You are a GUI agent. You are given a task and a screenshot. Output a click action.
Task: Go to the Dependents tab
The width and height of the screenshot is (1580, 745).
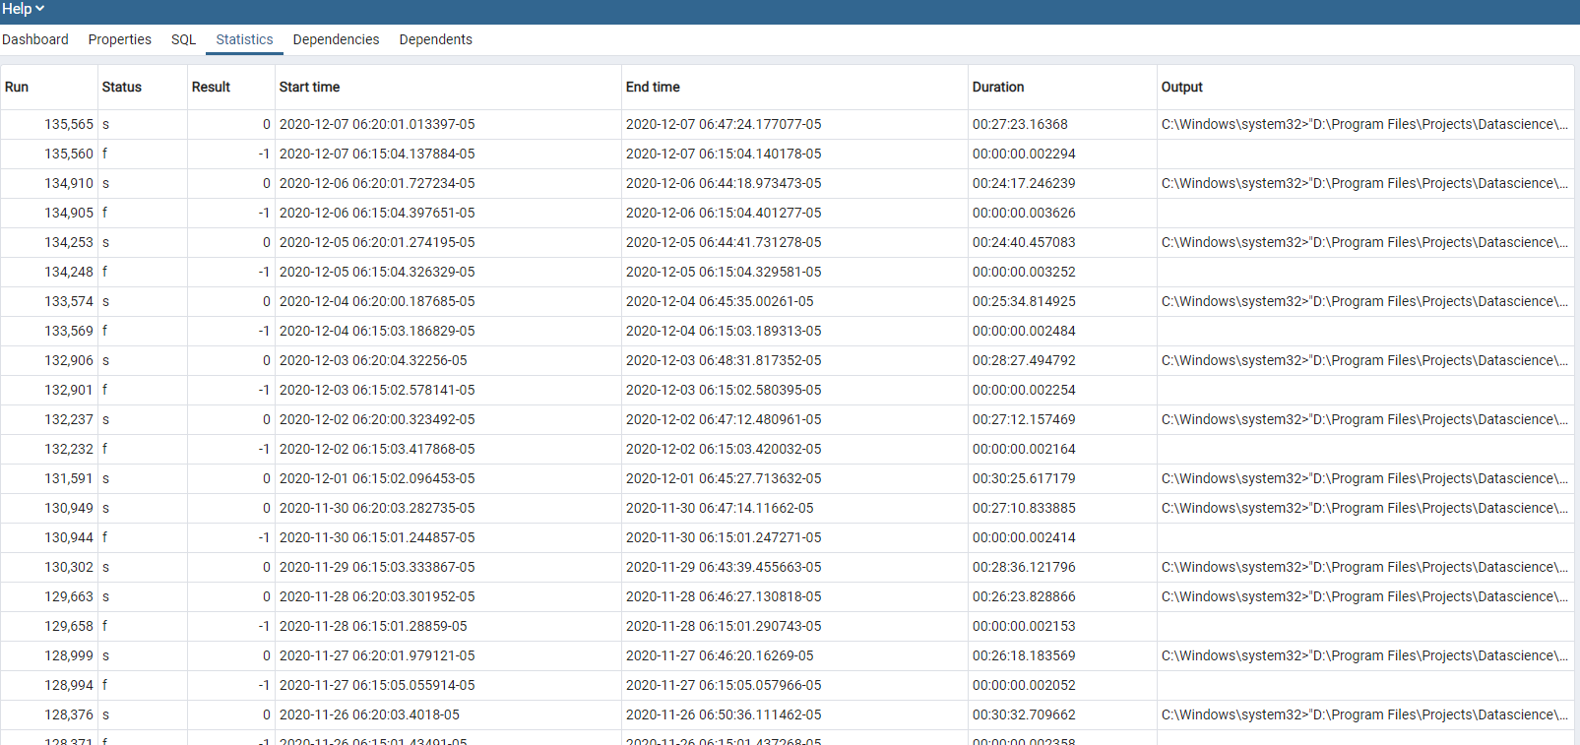point(435,39)
